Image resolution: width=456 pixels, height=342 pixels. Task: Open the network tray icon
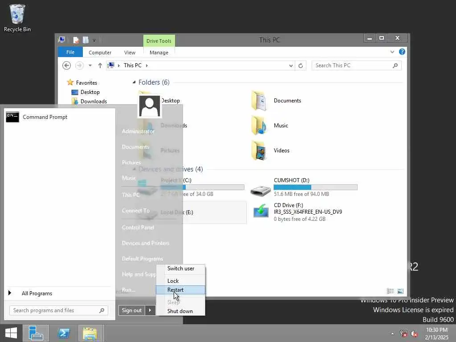tap(403, 334)
